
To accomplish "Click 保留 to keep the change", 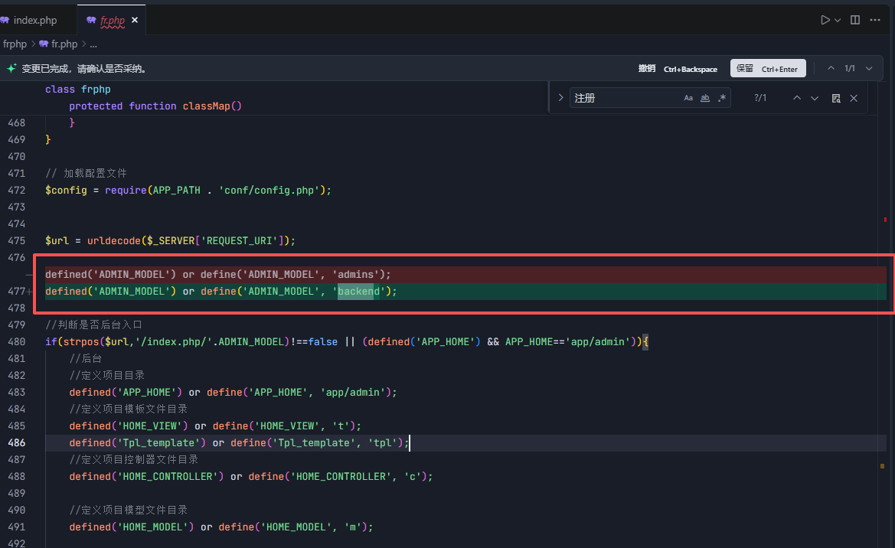I will pos(768,69).
